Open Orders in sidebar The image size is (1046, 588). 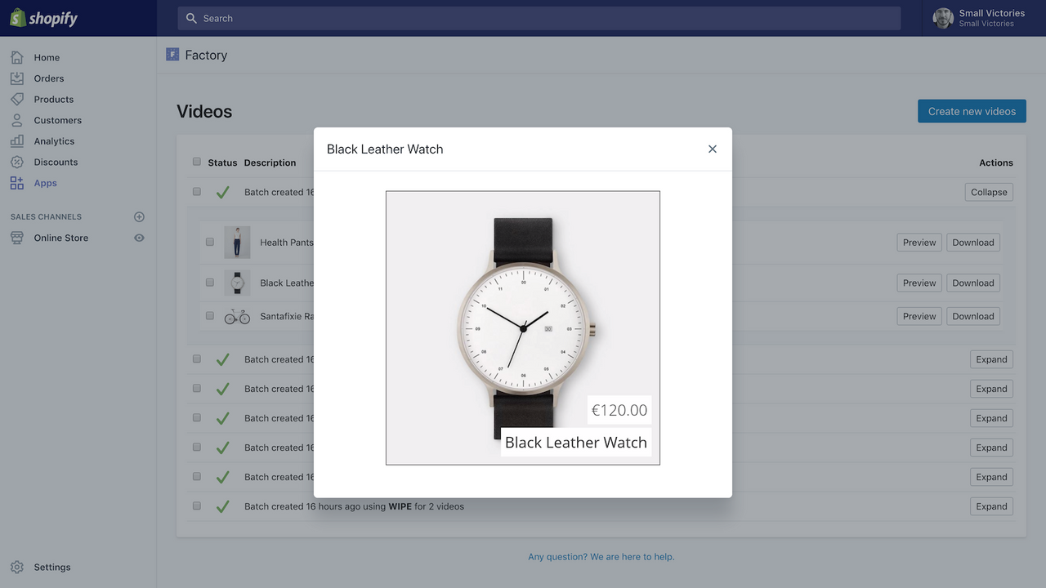(49, 78)
